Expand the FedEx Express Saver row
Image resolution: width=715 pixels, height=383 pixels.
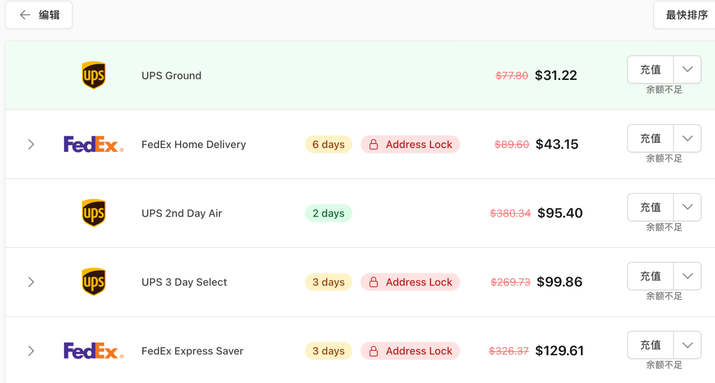tap(31, 351)
